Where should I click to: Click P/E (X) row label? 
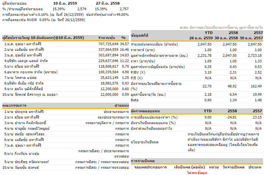[x=136, y=78]
